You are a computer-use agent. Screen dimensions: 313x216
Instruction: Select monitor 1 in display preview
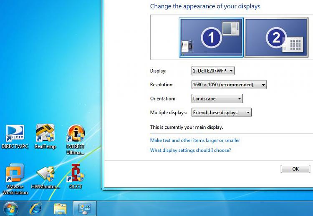212,37
